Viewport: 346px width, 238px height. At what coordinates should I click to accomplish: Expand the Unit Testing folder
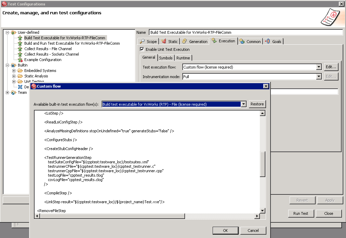(x=14, y=81)
